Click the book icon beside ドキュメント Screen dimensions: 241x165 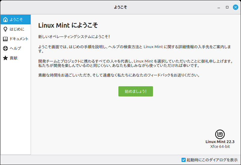click(5, 39)
